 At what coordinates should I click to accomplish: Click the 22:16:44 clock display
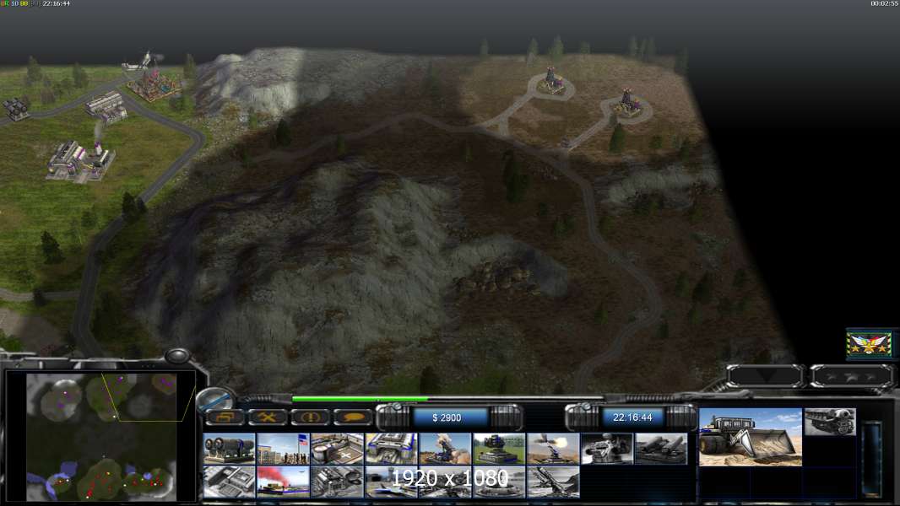click(632, 417)
